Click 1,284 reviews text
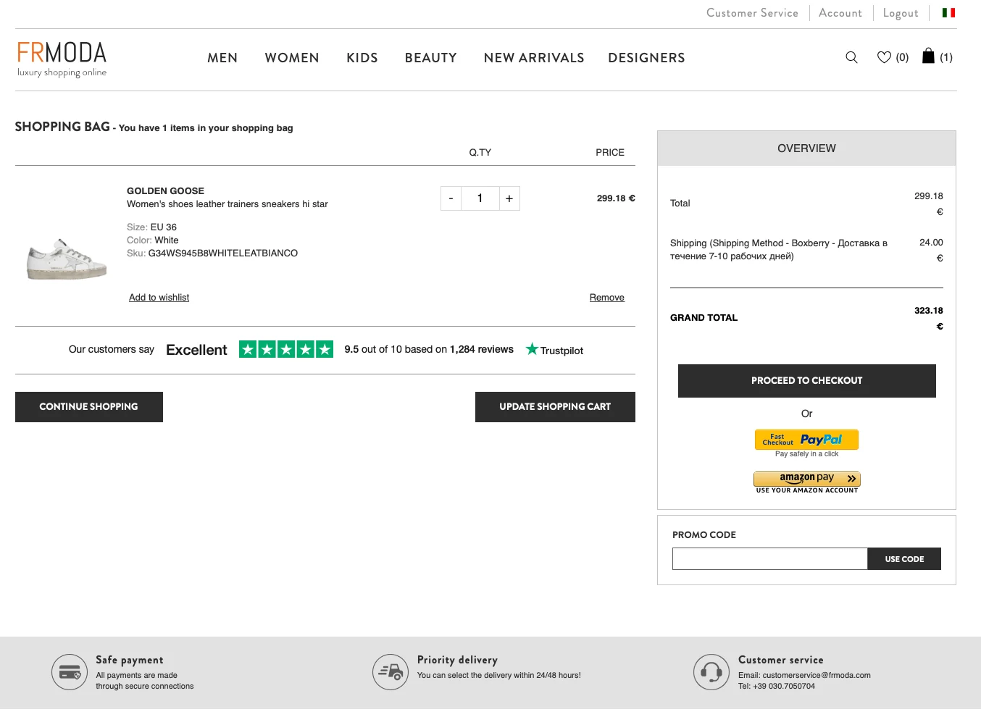 click(482, 349)
